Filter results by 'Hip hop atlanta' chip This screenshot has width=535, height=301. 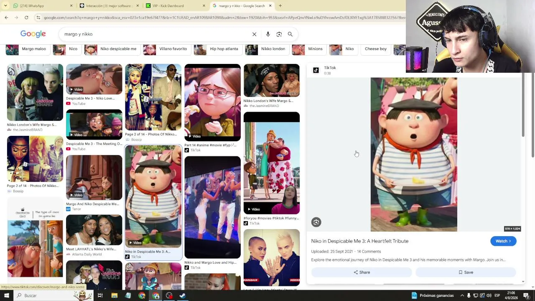(217, 49)
